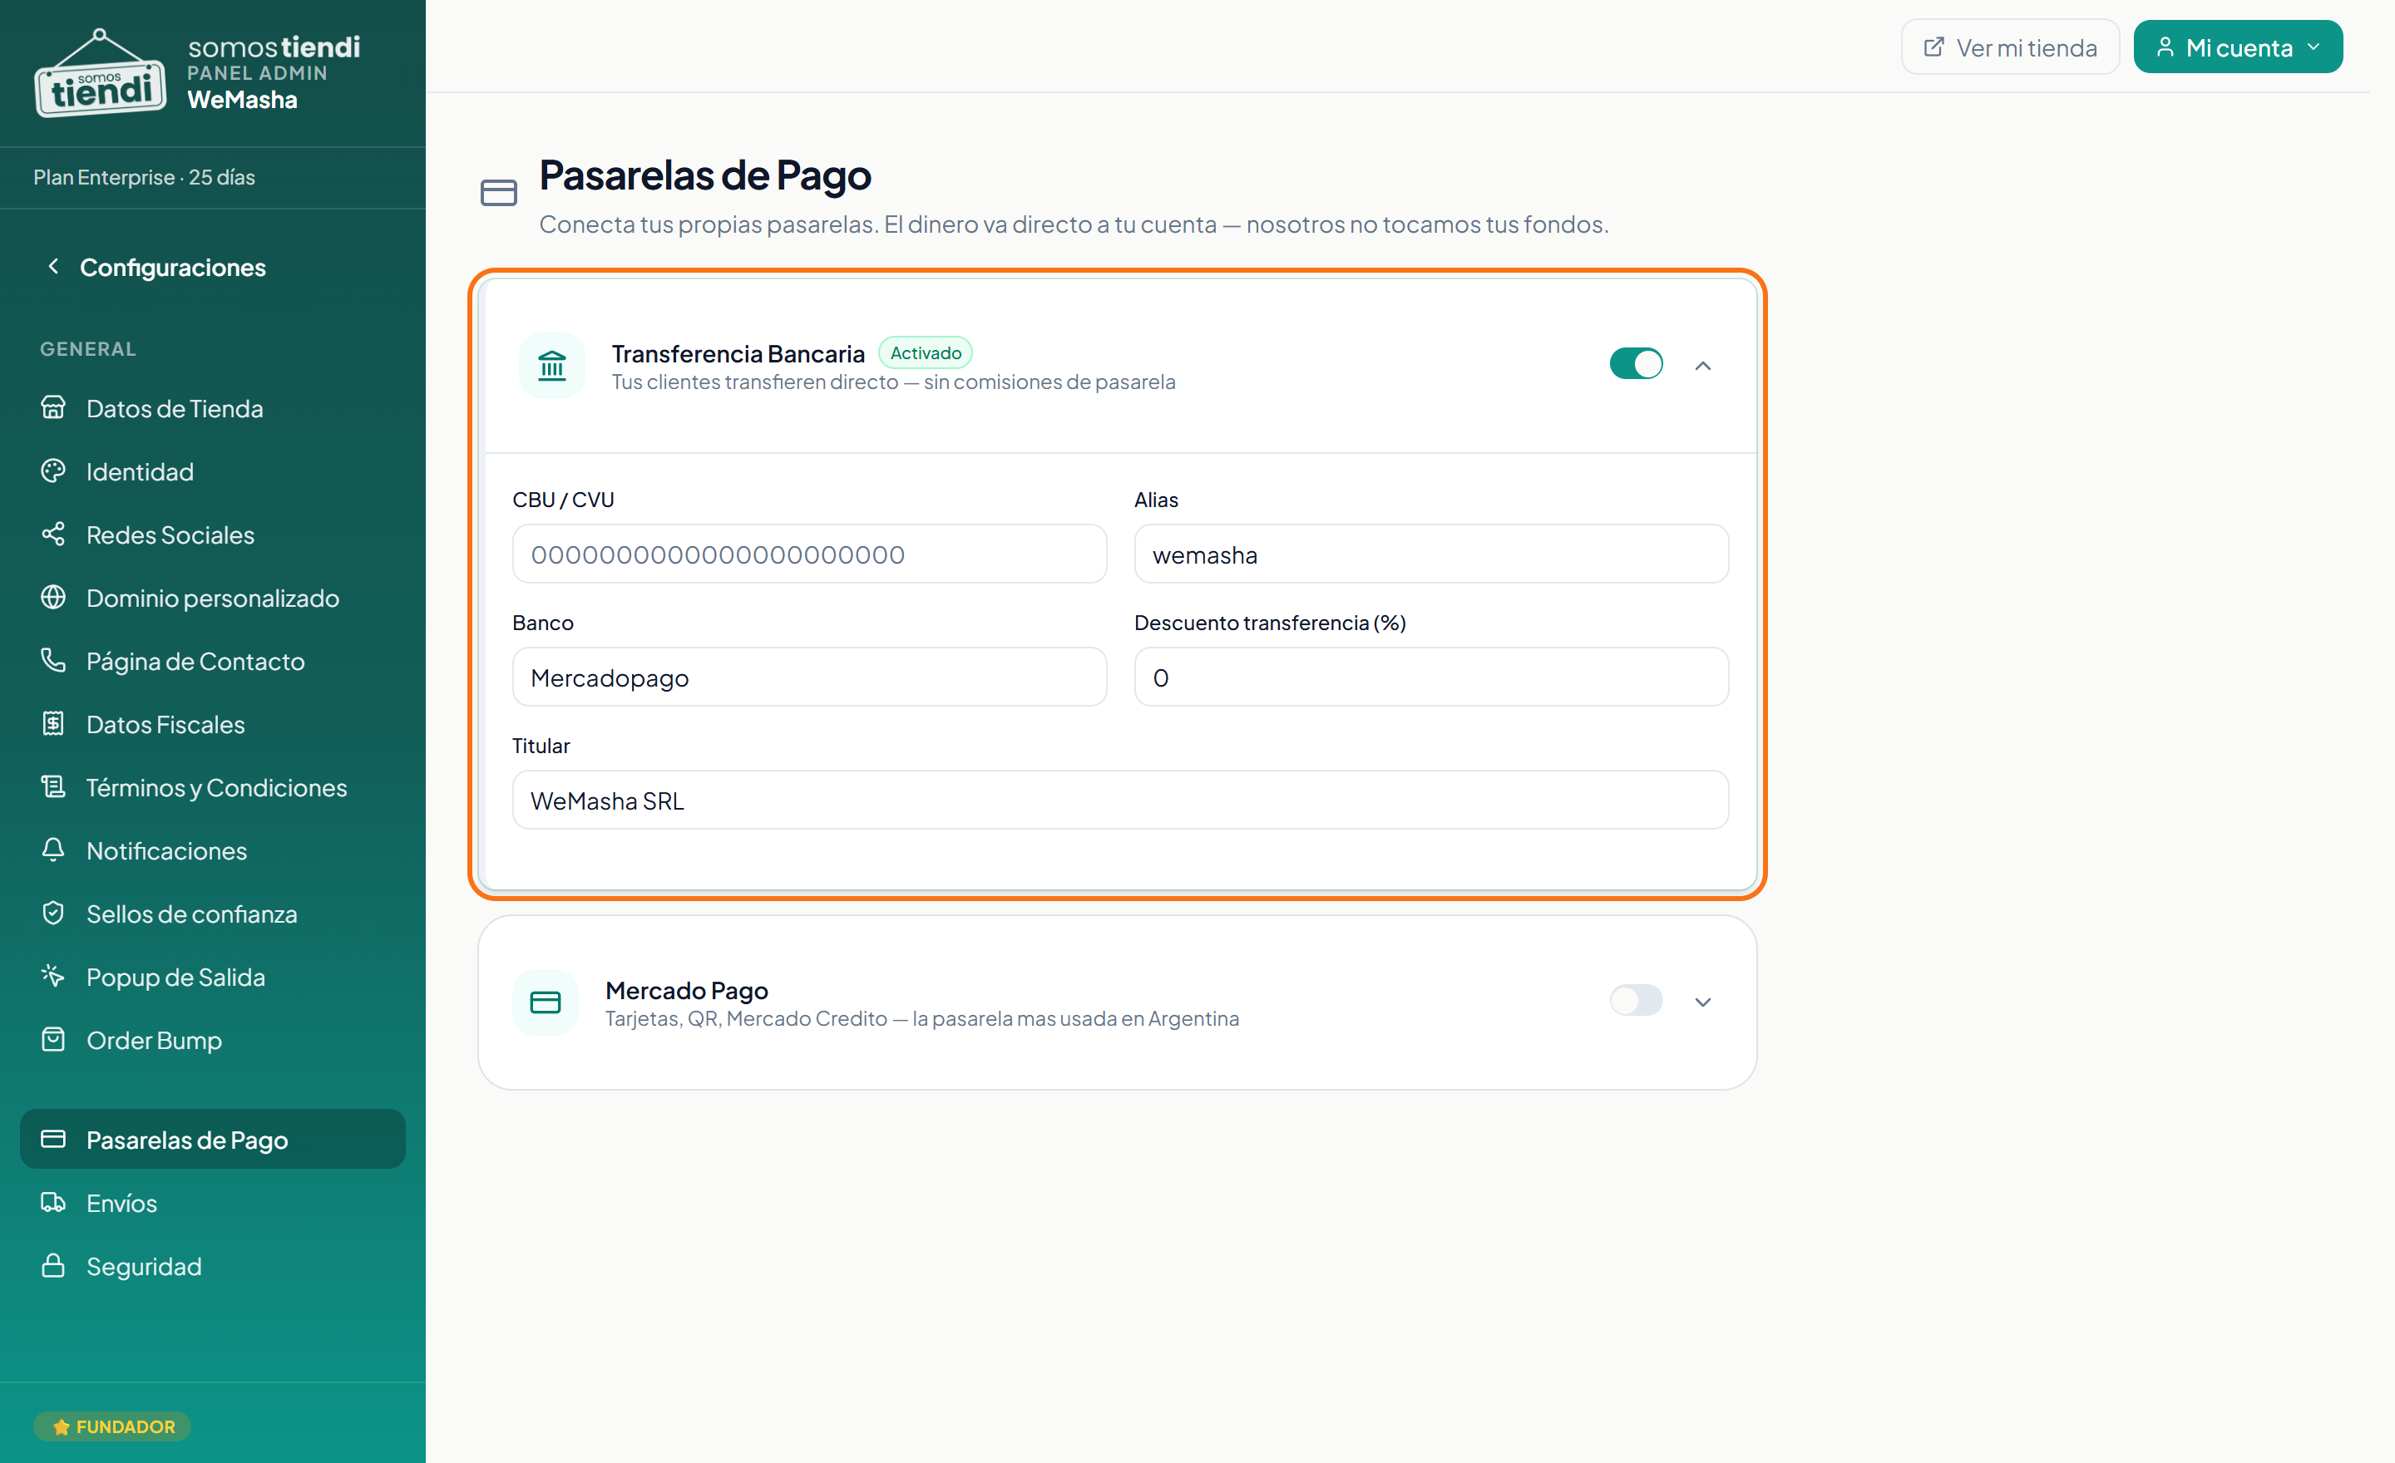The height and width of the screenshot is (1463, 2395).
Task: Click the Redes Sociales share icon
Action: pos(53,534)
